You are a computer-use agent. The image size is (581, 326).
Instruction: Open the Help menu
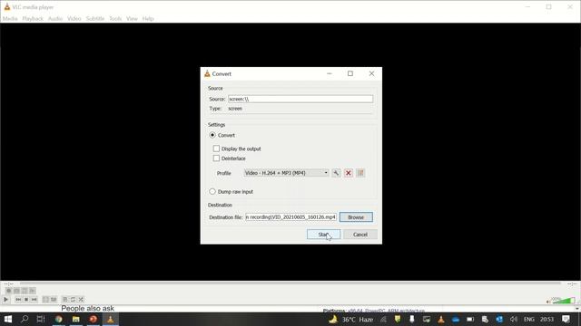coord(148,18)
